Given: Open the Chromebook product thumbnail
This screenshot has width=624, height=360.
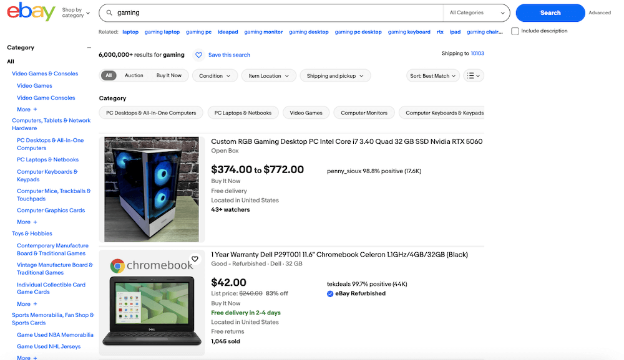Looking at the screenshot, I should pos(152,303).
